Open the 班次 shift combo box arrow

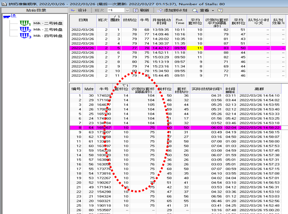tap(127, 10)
